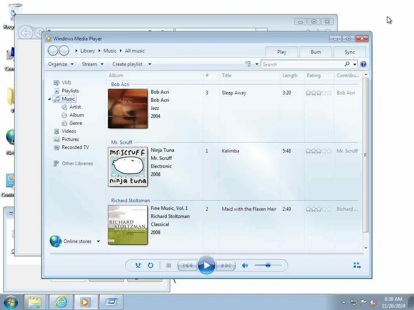
Task: Sort by the Rating column header
Action: pos(319,75)
